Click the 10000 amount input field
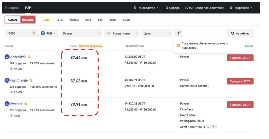The image size is (269, 139). point(18,33)
